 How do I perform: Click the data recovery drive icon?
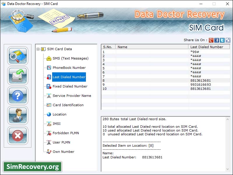17,76
